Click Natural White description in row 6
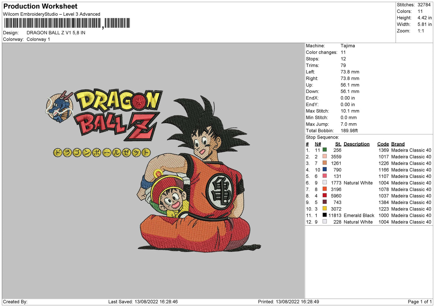 click(x=358, y=183)
